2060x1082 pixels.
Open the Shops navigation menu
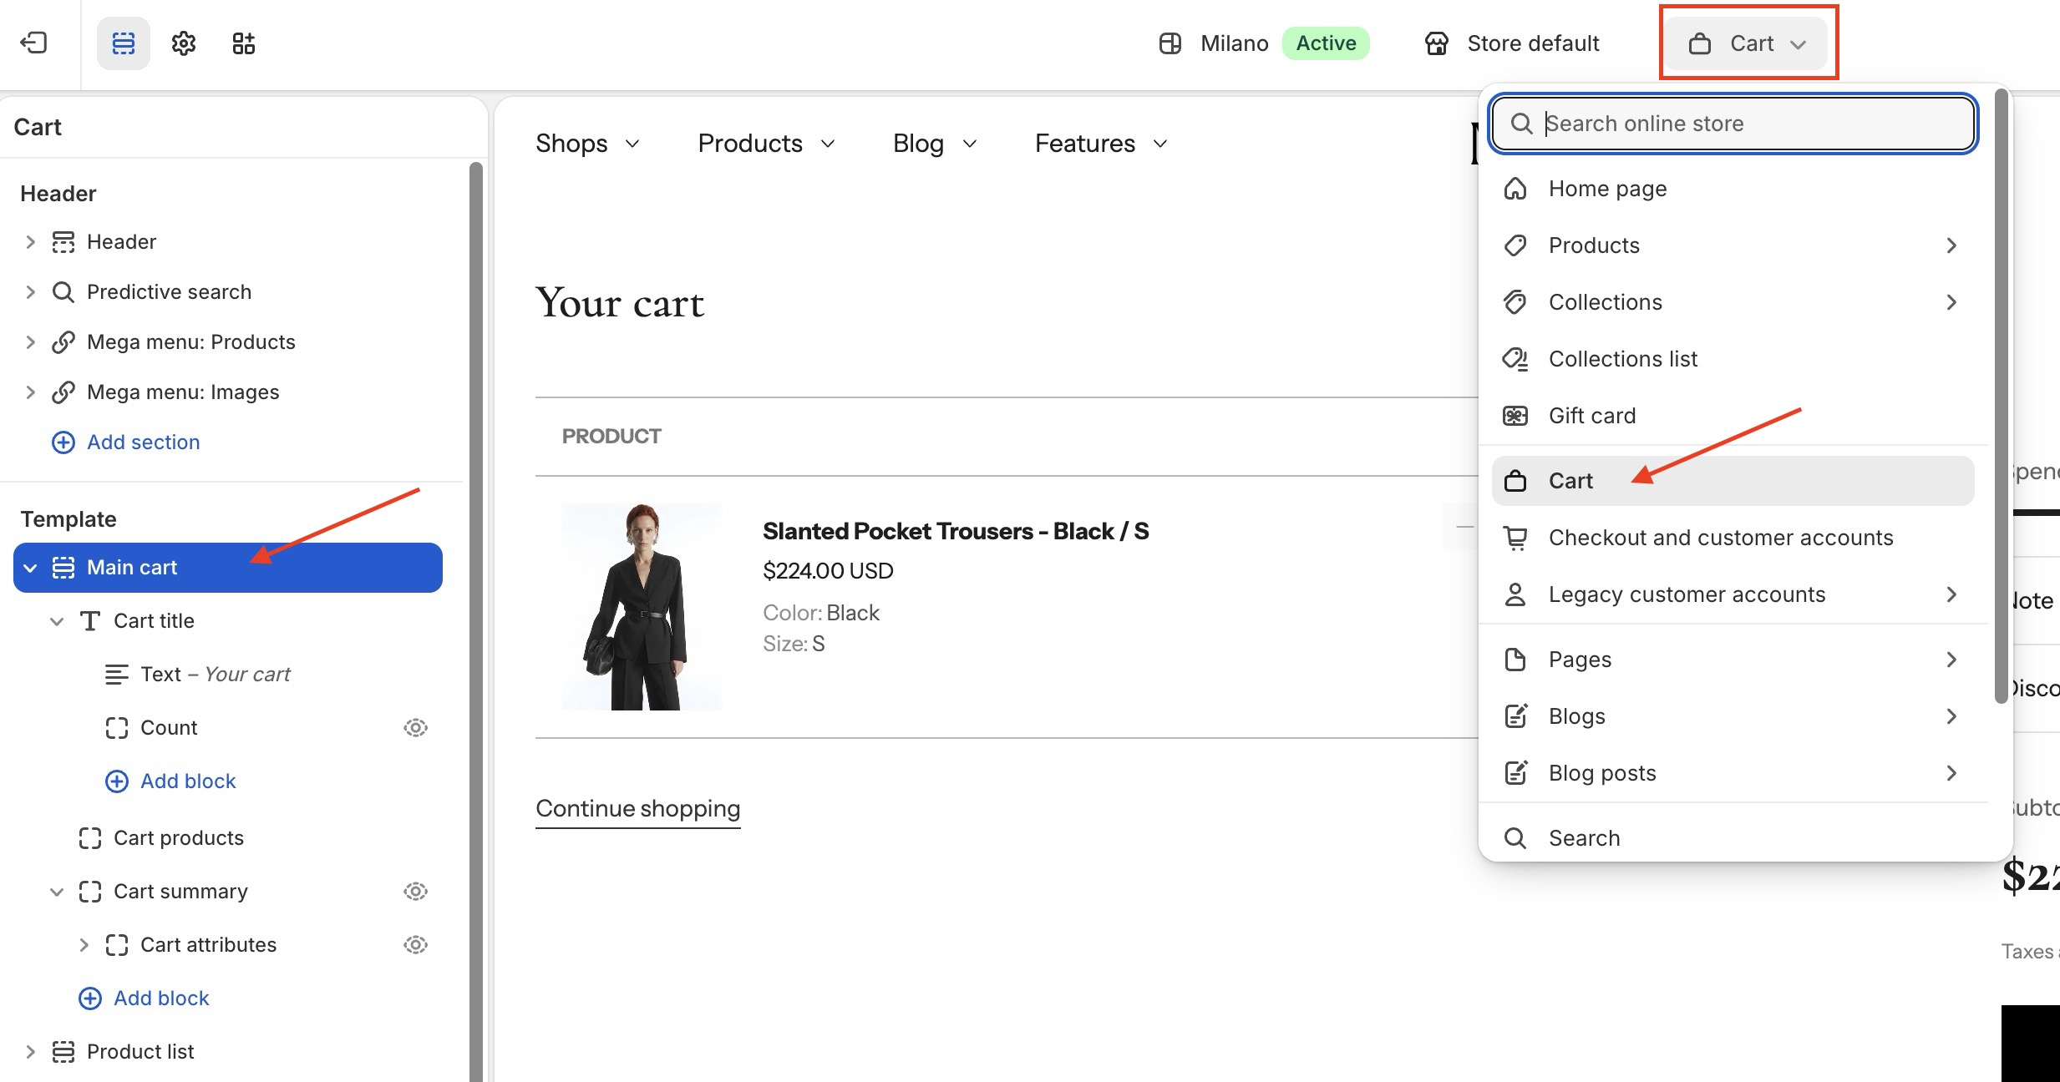click(588, 144)
